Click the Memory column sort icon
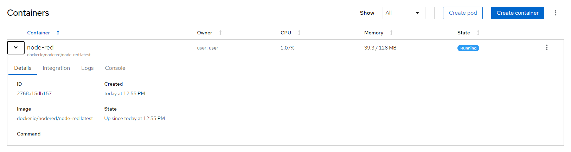Viewport: 571px width, 152px height. click(x=391, y=33)
